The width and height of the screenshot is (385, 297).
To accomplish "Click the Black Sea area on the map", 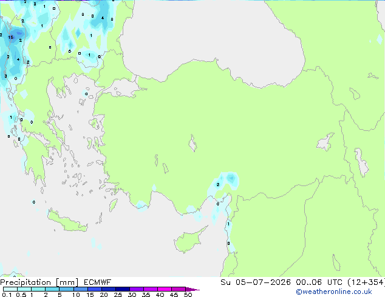I will 211,37.
